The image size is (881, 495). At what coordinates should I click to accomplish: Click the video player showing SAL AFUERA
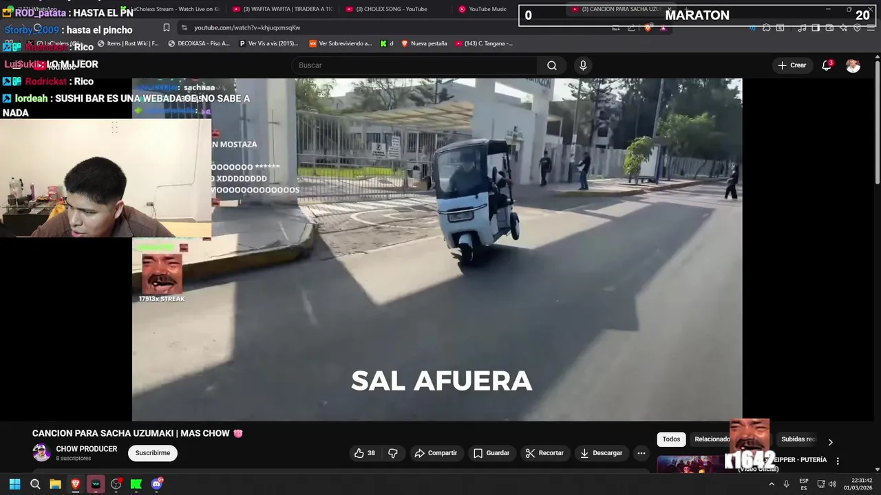pos(437,249)
